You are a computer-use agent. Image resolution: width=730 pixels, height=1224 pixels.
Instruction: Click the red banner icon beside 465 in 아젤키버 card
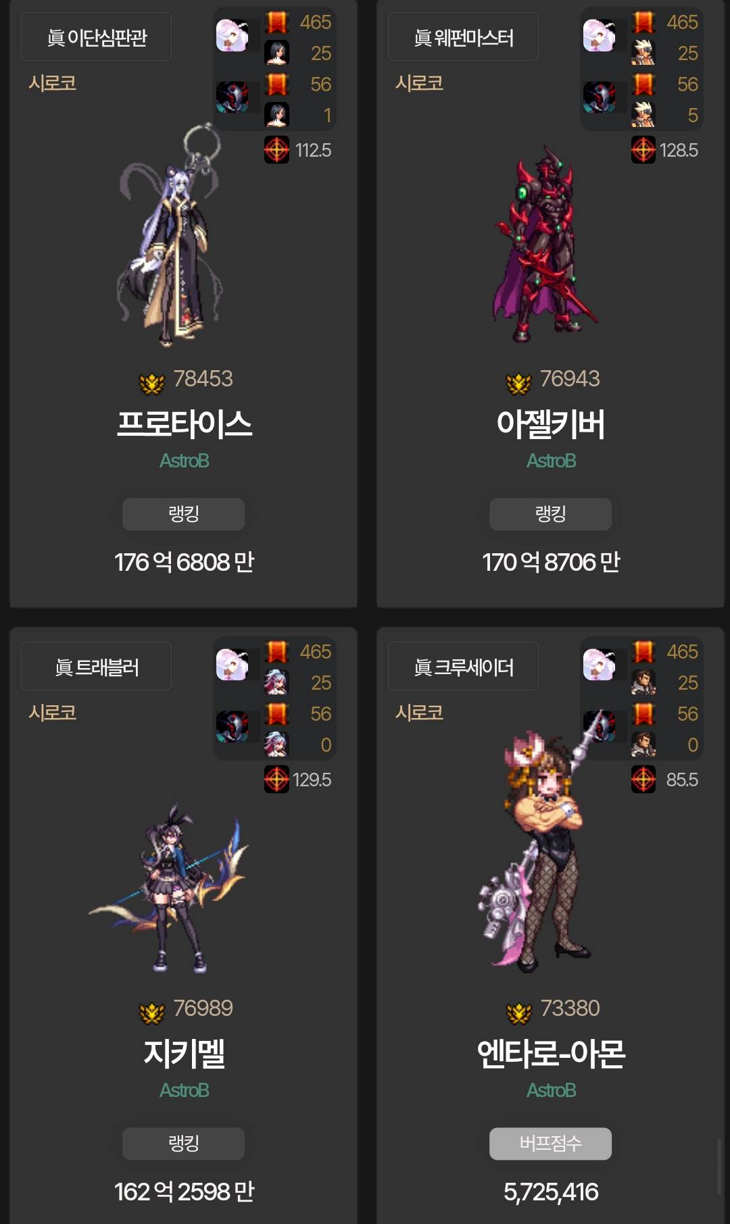tap(643, 22)
